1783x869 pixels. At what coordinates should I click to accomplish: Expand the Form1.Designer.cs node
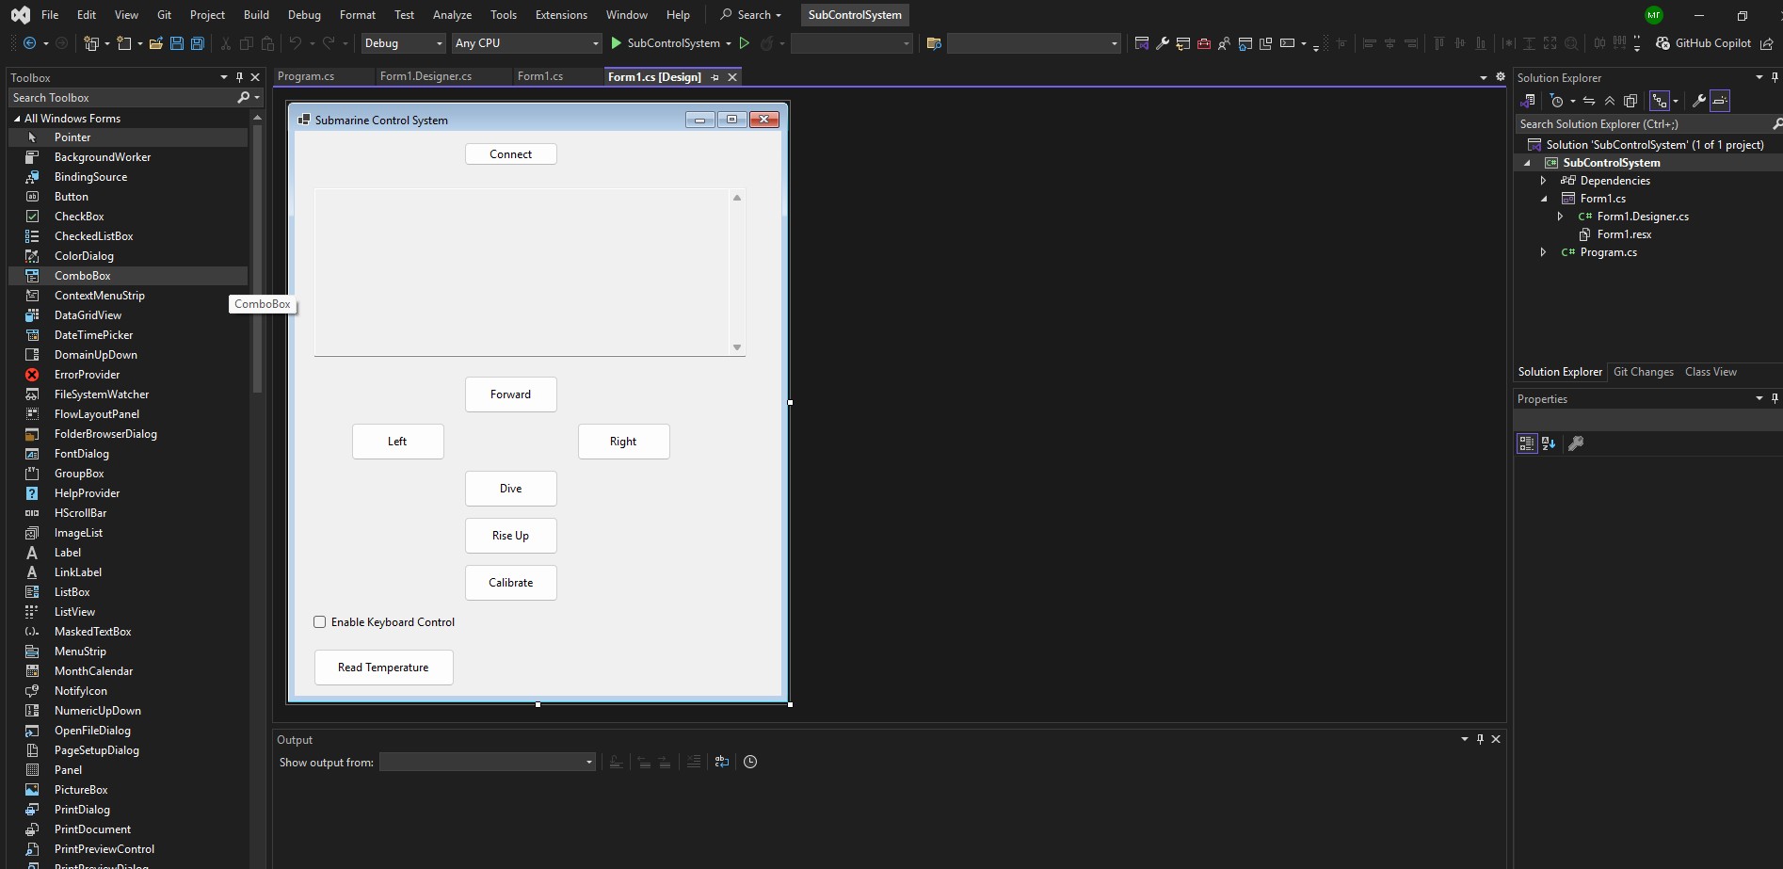tap(1560, 217)
